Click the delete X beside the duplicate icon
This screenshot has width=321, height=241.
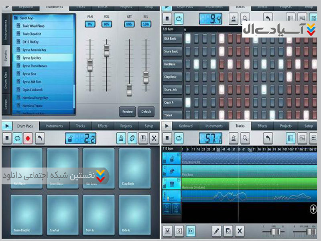tap(240, 231)
